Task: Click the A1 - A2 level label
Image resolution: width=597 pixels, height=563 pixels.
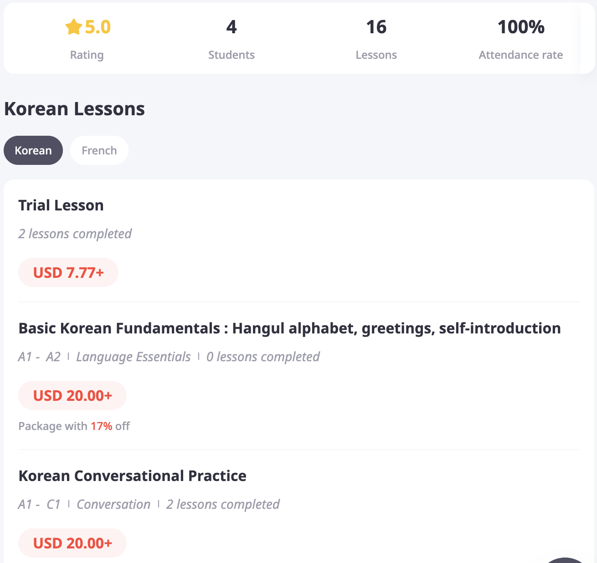Action: (39, 357)
